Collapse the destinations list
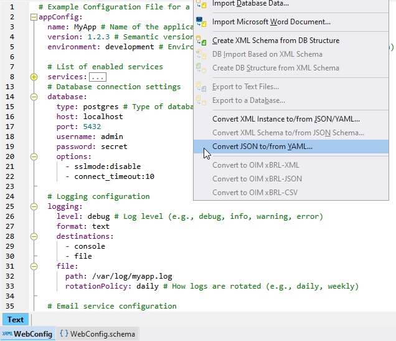The height and width of the screenshot is (341, 396). 34,236
